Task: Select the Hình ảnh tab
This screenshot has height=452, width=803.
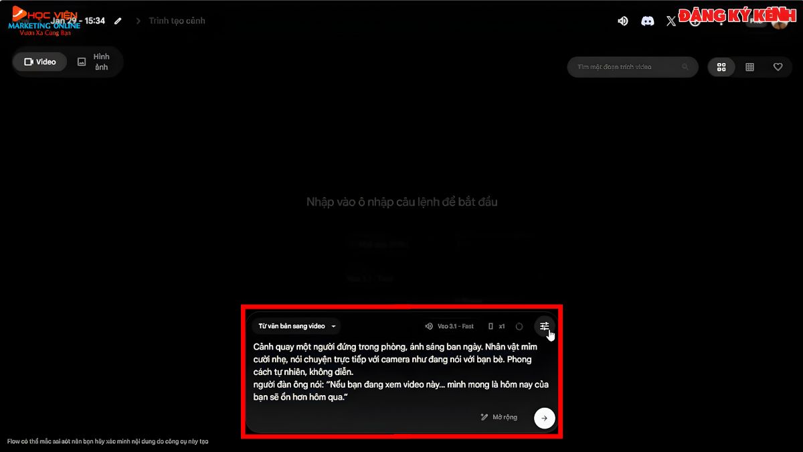Action: 94,62
